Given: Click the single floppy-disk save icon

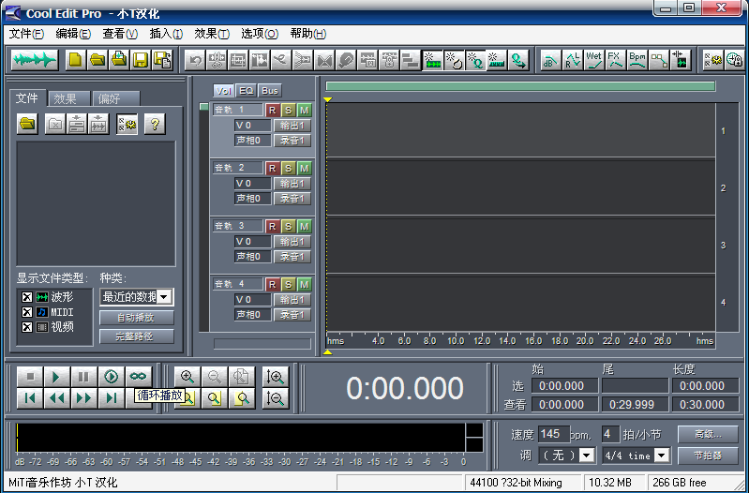Looking at the screenshot, I should click(x=141, y=60).
